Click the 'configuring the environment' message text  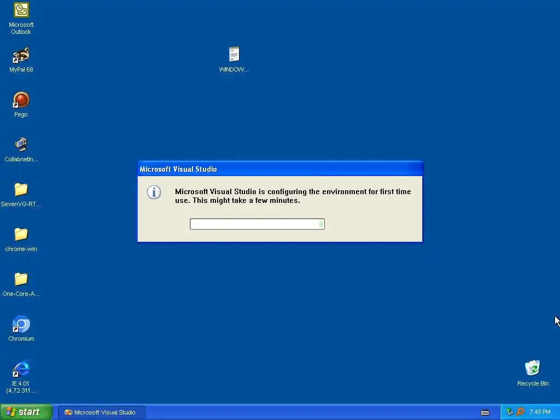coord(293,196)
